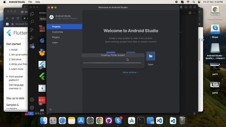The width and height of the screenshot is (226, 127).
Task: Toggle VS Code panel layout button
Action: pyautogui.click(x=186, y=7)
